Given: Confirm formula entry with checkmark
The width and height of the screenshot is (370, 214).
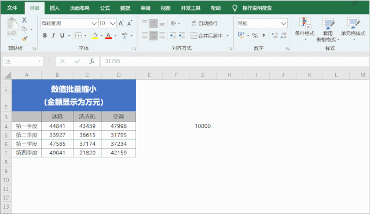Looking at the screenshot, I should pos(78,61).
